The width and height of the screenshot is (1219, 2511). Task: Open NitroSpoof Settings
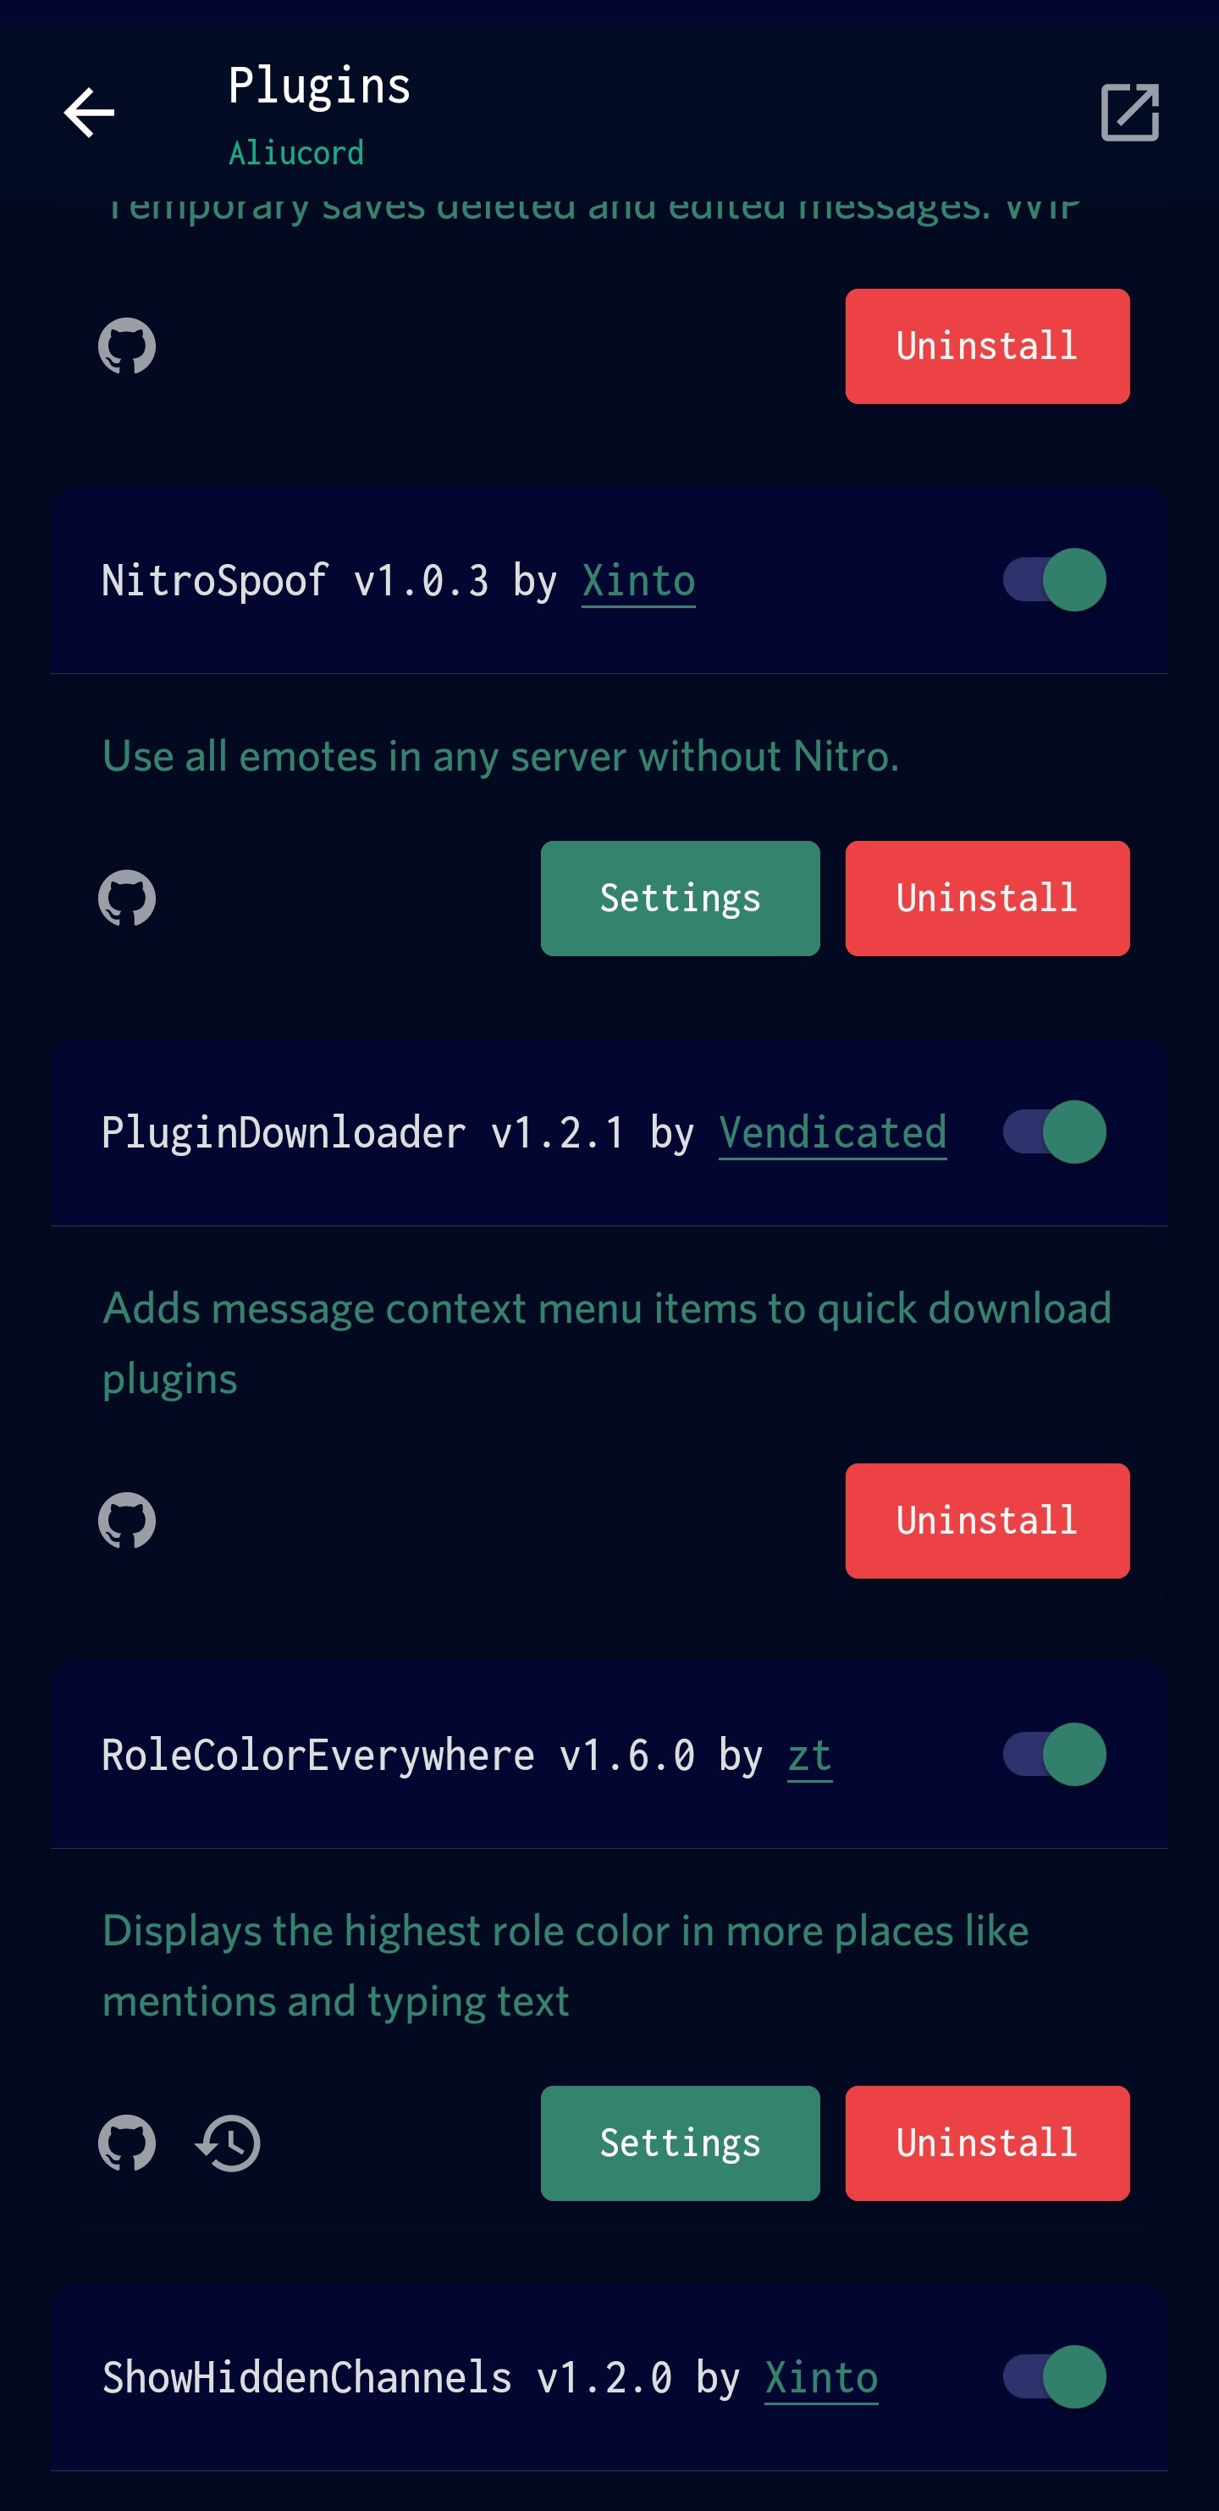pos(680,899)
